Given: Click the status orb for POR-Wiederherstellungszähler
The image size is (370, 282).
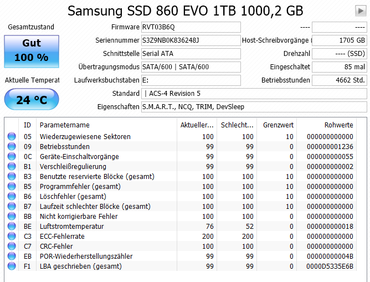Looking at the screenshot, I should click(x=12, y=256).
